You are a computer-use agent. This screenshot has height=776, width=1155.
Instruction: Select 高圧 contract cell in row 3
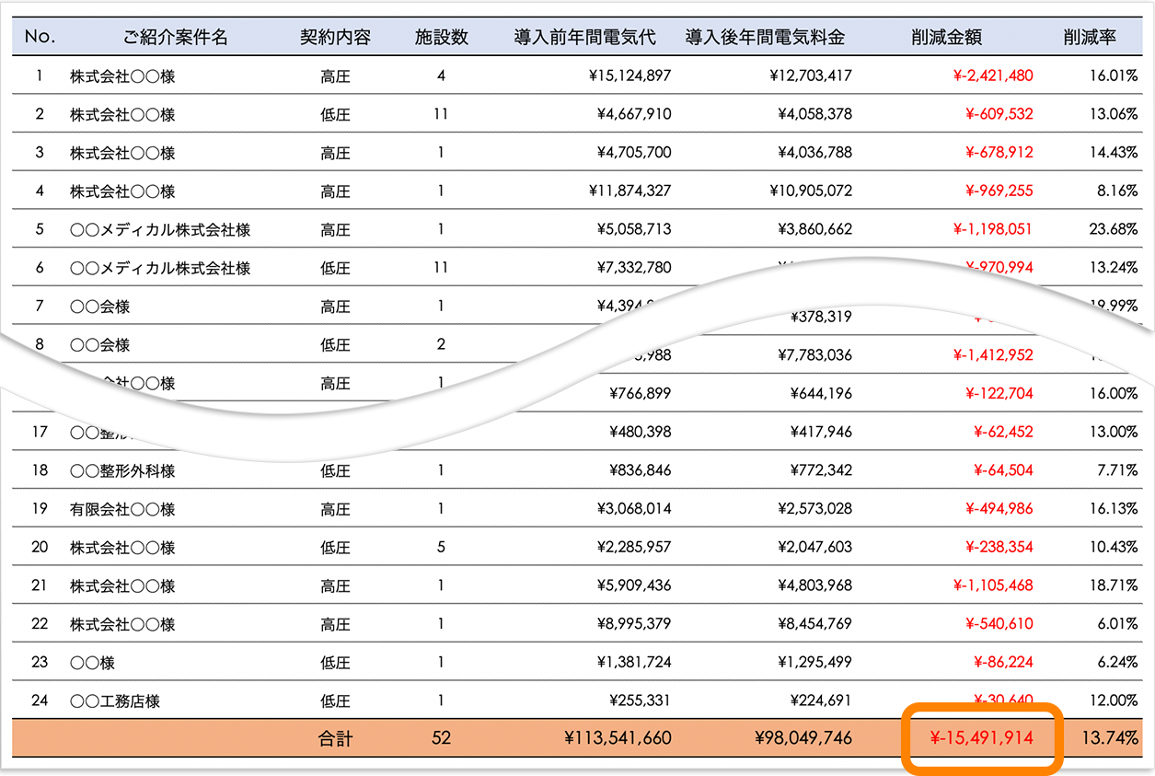click(335, 152)
